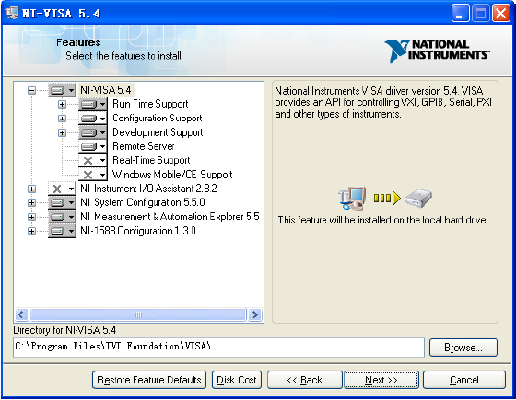Open the Disk Cost dialog

[237, 380]
